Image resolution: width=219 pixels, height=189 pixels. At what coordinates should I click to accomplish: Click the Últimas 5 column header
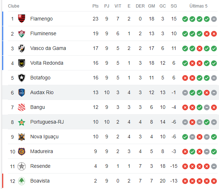(198, 6)
